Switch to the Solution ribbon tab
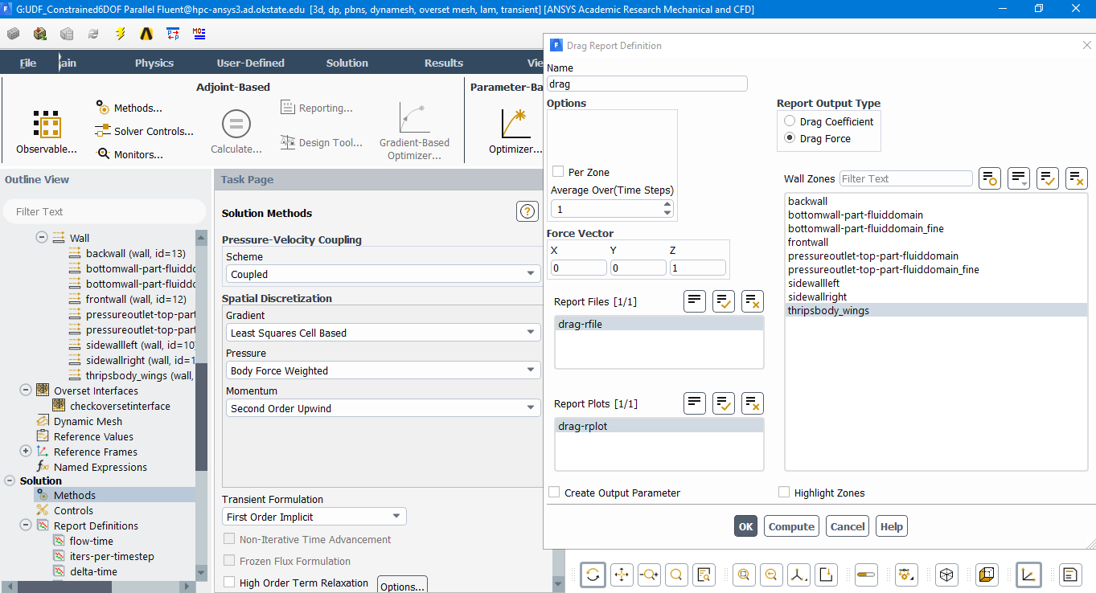Viewport: 1096px width, 593px height. click(x=347, y=63)
